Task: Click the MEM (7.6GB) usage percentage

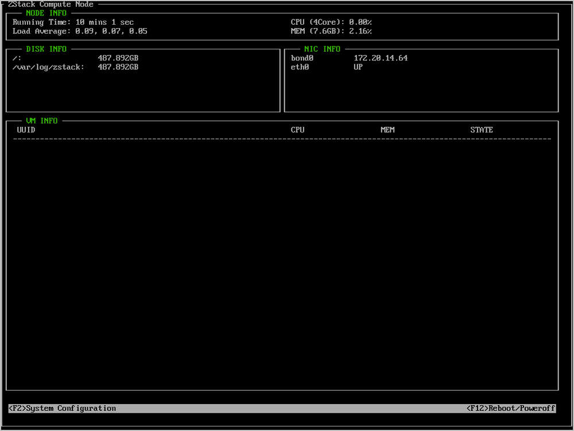Action: coord(360,32)
